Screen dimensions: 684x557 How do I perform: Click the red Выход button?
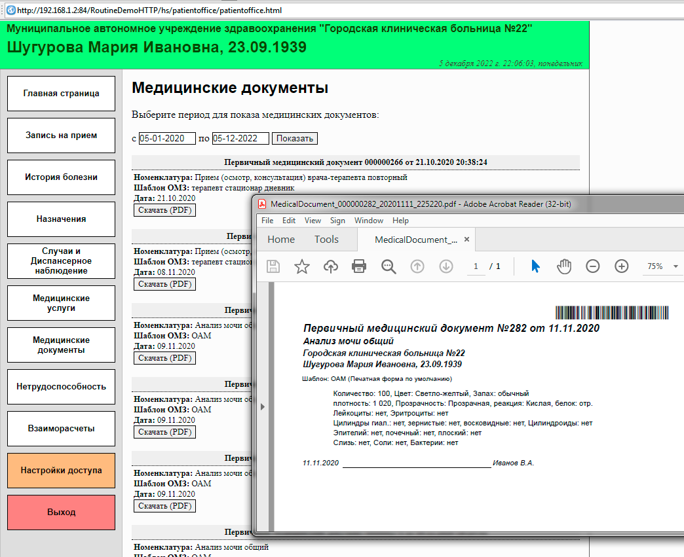coord(61,512)
